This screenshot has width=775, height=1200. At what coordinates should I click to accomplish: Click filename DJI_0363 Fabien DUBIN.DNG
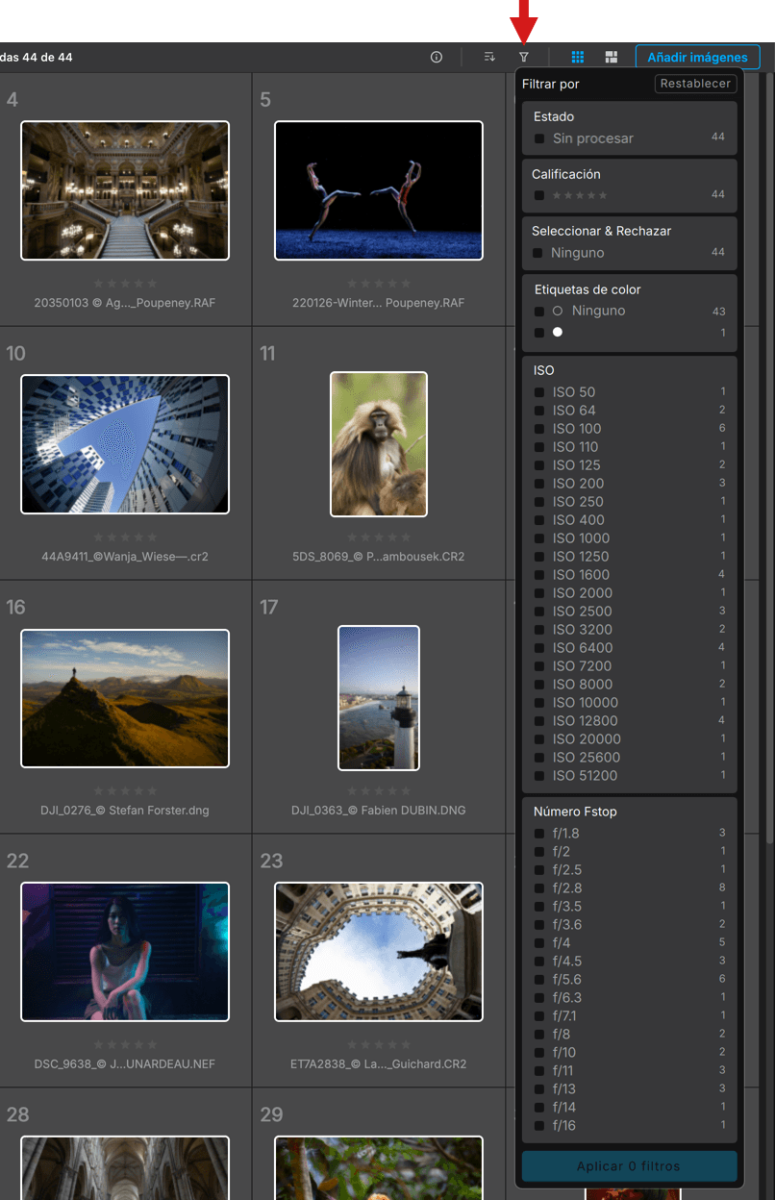[379, 811]
